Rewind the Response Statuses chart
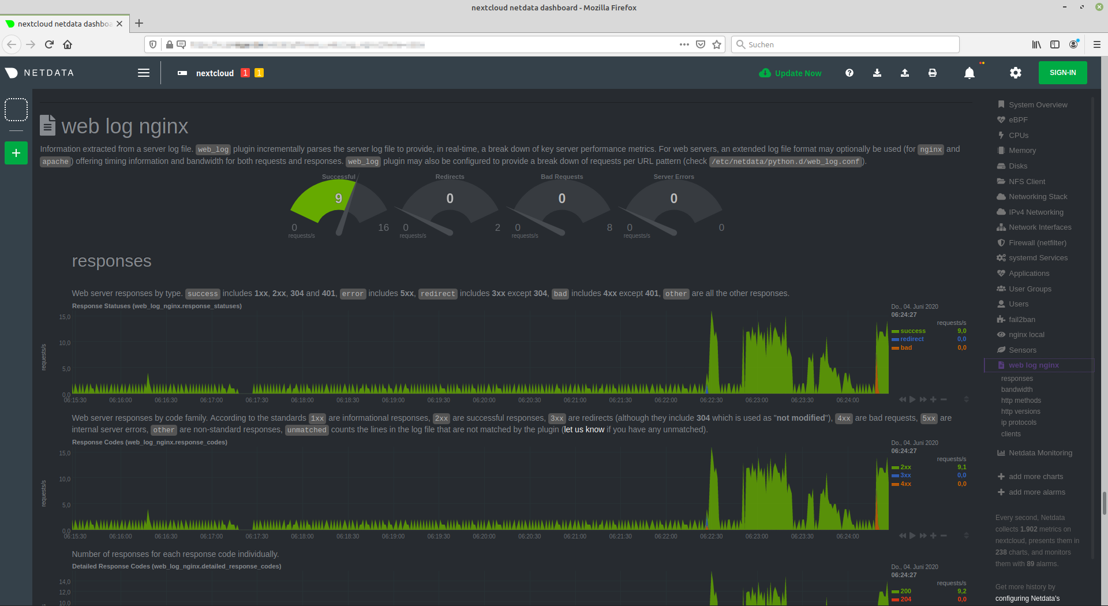1108x606 pixels. pos(902,399)
